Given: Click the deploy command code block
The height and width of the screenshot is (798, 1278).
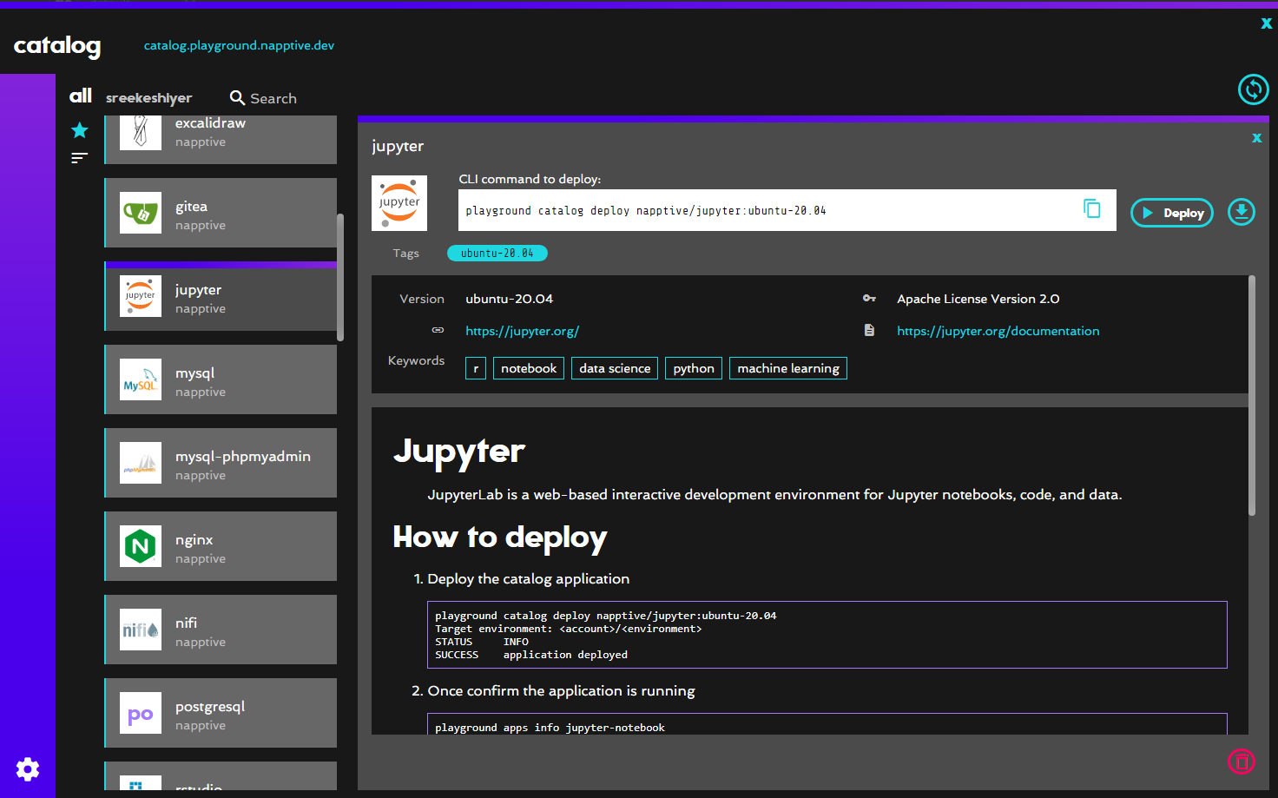Looking at the screenshot, I should [827, 635].
